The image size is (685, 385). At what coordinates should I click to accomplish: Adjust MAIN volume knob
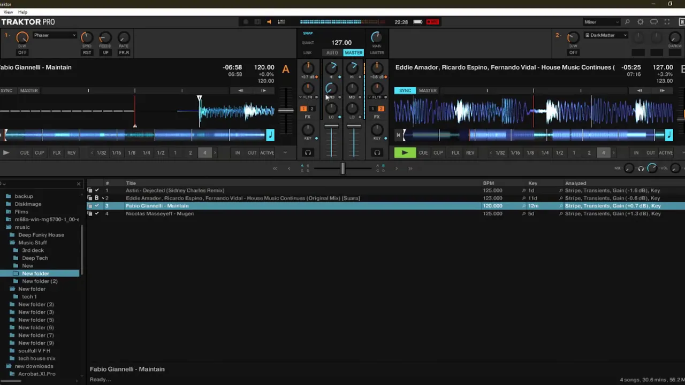pyautogui.click(x=376, y=36)
